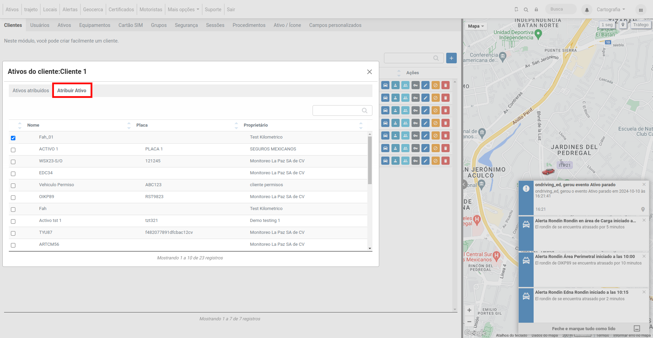Click the assets list vertical scrollbar
The height and width of the screenshot is (338, 653).
click(x=370, y=160)
